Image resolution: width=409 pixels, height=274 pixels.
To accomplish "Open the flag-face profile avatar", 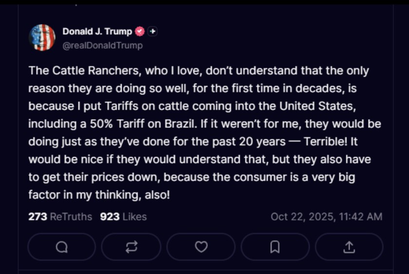I will pos(42,38).
